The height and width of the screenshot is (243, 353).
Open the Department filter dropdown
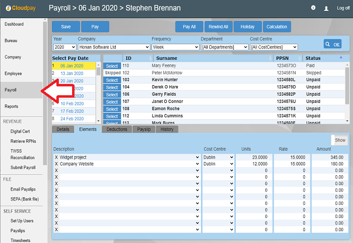coord(225,47)
